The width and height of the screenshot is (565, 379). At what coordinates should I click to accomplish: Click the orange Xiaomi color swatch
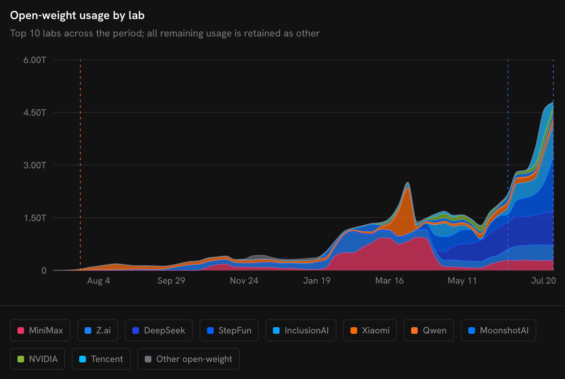(354, 330)
